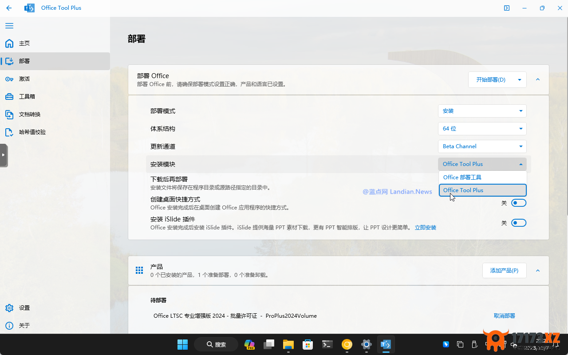Open the gear Settings app on taskbar

pos(367,344)
